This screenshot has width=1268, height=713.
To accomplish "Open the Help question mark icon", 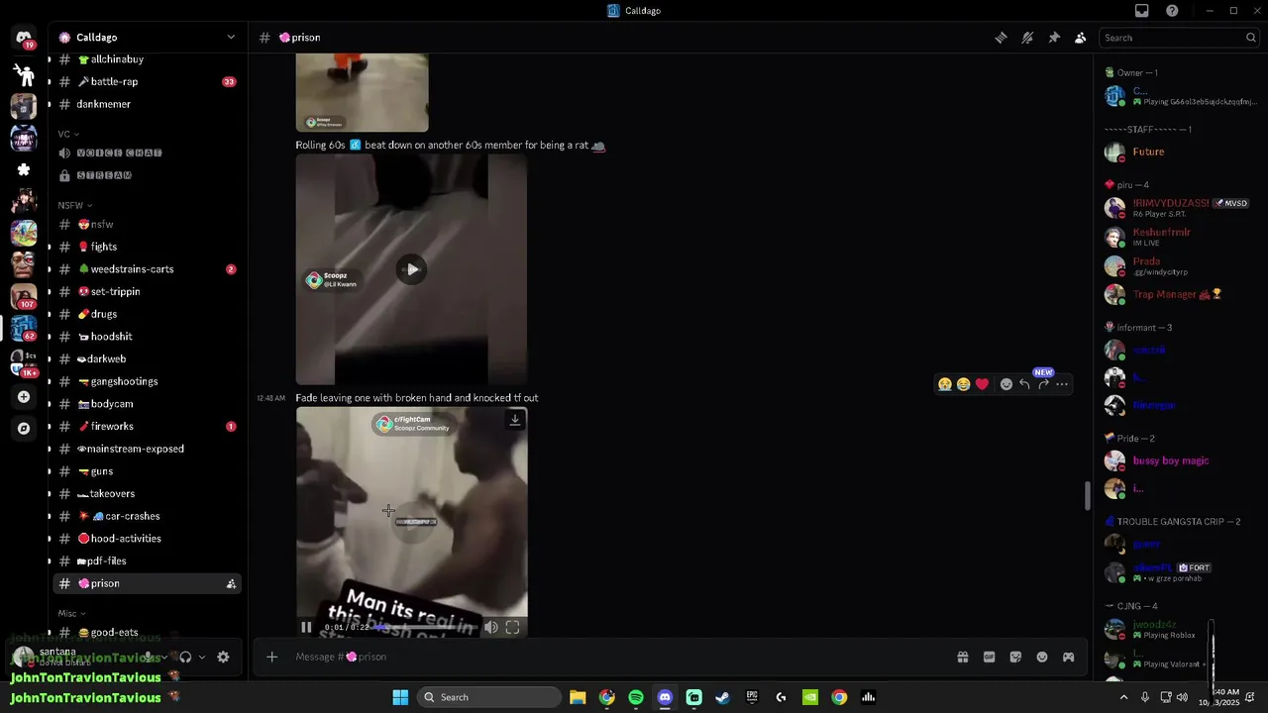I will point(1172,11).
